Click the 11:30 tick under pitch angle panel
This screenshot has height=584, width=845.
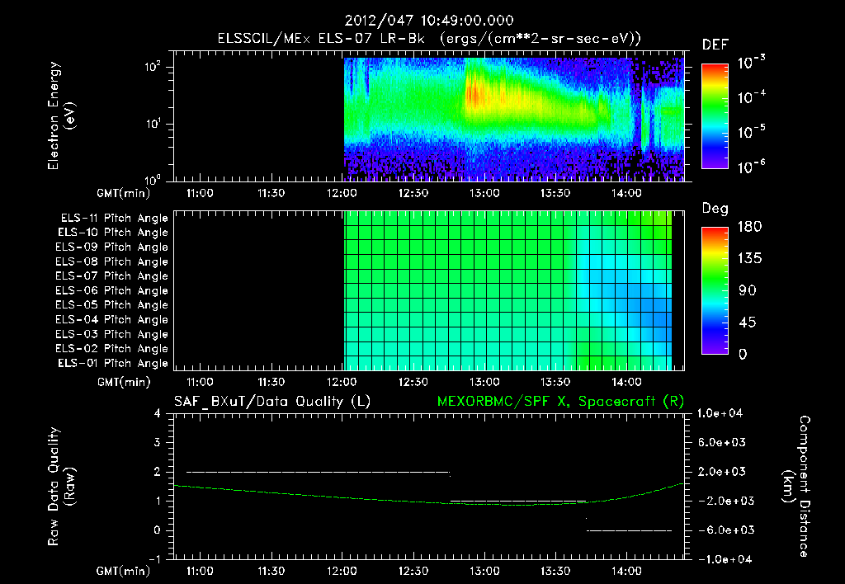(x=271, y=382)
